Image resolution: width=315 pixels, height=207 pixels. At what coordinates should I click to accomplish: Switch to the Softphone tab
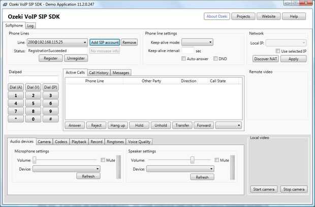[14, 25]
